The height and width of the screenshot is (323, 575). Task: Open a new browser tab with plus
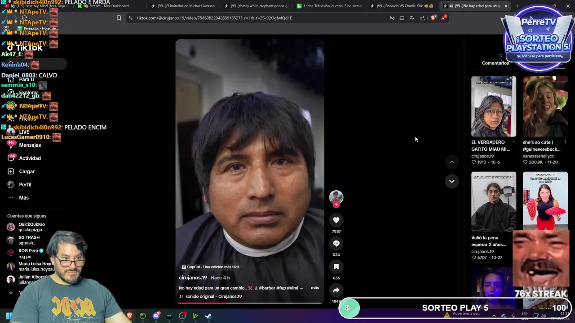tap(517, 6)
